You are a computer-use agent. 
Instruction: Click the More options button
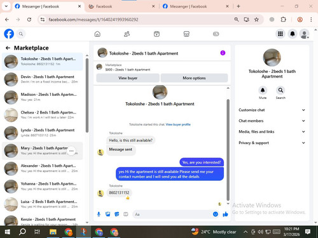pos(194,78)
